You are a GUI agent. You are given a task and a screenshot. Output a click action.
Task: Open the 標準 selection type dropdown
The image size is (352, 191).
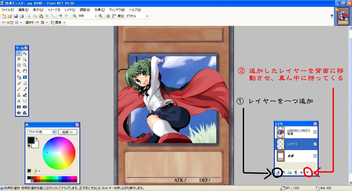pyautogui.click(x=64, y=23)
